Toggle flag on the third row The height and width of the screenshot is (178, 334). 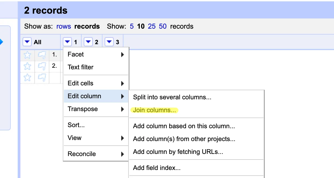click(x=42, y=78)
